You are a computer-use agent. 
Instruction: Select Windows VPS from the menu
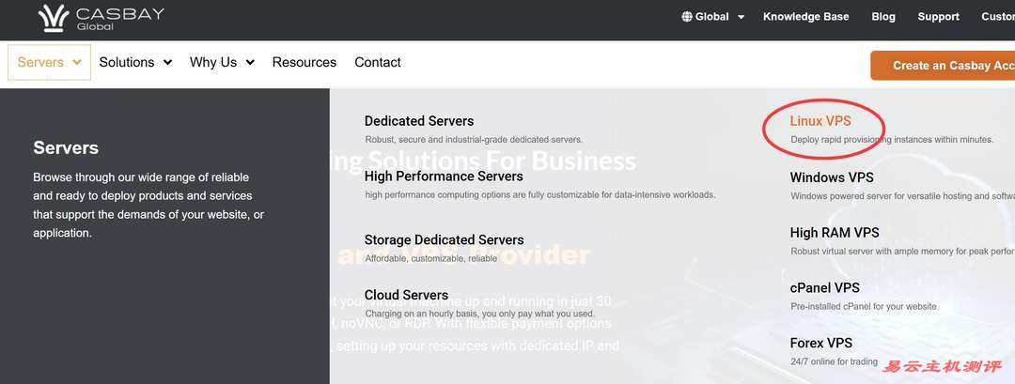[832, 177]
